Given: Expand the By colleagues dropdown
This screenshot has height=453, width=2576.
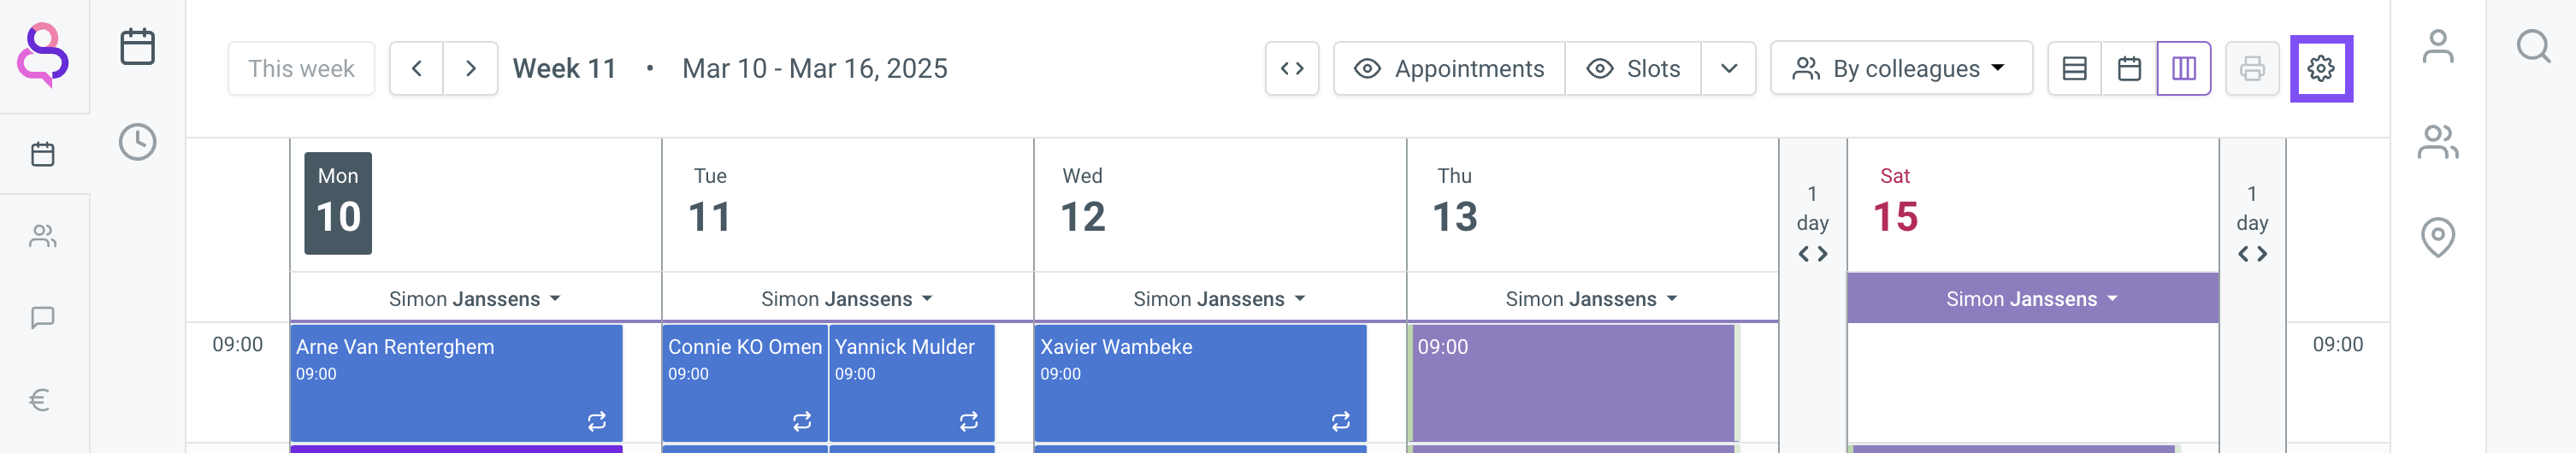Looking at the screenshot, I should pos(1901,69).
